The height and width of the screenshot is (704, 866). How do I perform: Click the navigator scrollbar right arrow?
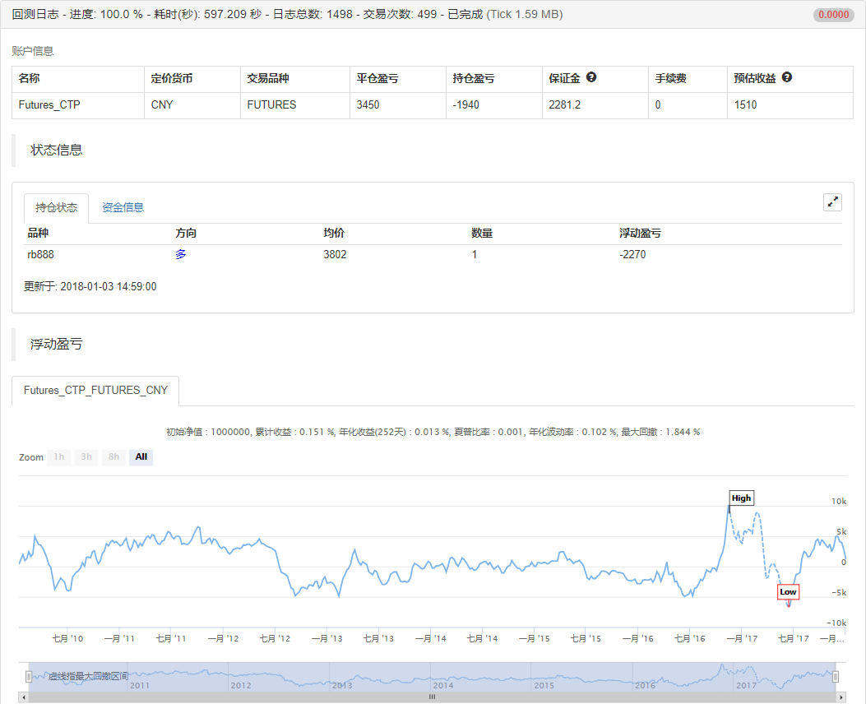[x=841, y=697]
